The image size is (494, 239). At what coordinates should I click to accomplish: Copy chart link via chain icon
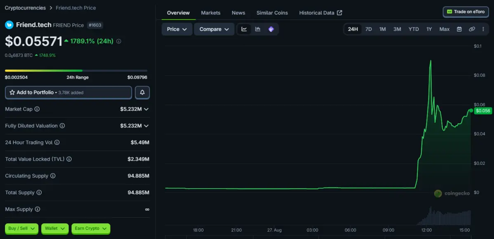(472, 29)
